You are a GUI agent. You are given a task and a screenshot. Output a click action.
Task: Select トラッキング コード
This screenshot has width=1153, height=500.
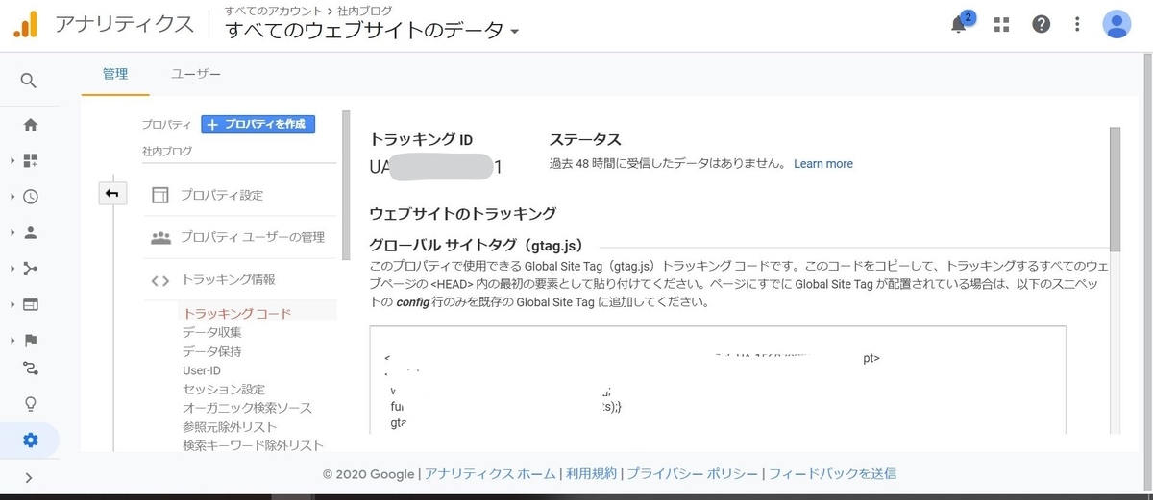[x=236, y=313]
